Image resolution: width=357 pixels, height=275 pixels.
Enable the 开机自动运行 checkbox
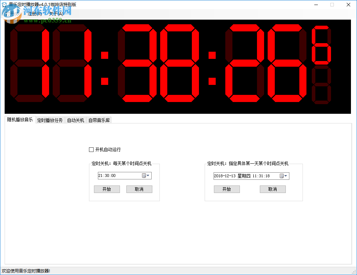91,149
